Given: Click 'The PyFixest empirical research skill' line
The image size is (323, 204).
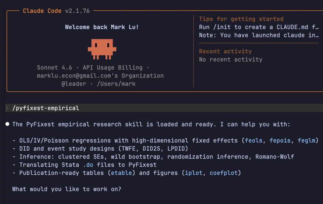Looking at the screenshot, I should tap(151, 124).
